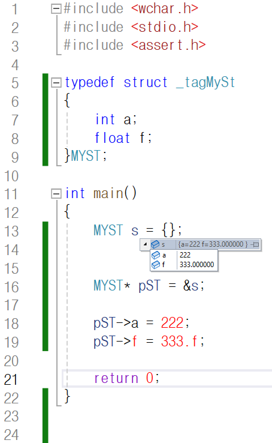The height and width of the screenshot is (443, 272).
Task: Click the <wchar.h> include text
Action: [165, 9]
